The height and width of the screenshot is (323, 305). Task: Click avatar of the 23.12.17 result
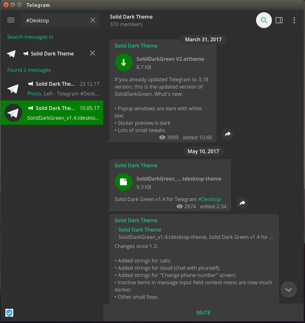coord(13,89)
